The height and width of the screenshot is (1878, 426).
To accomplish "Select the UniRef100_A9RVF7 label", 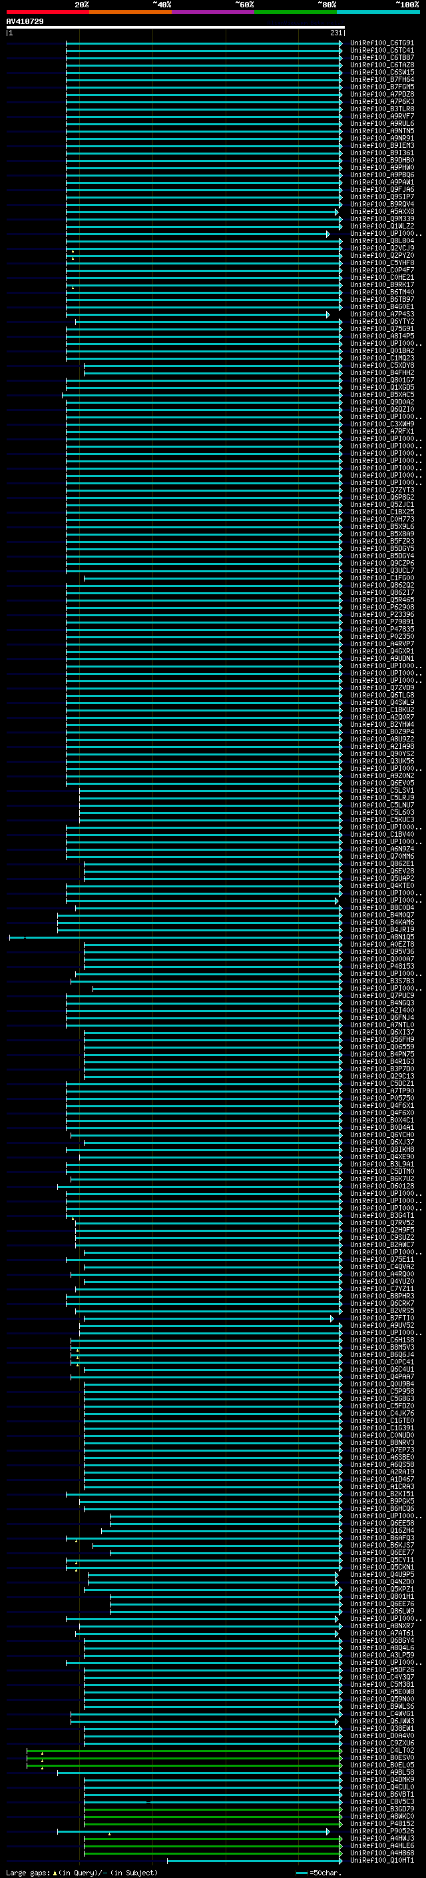I will (x=382, y=116).
